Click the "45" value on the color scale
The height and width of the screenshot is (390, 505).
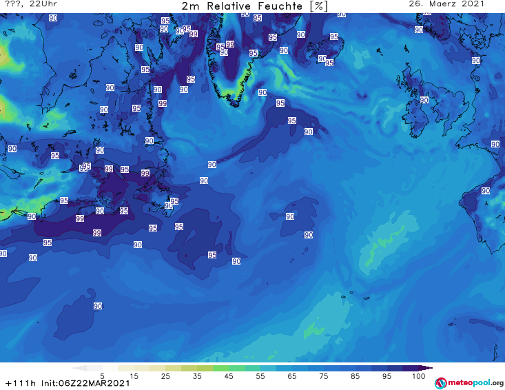click(x=229, y=376)
